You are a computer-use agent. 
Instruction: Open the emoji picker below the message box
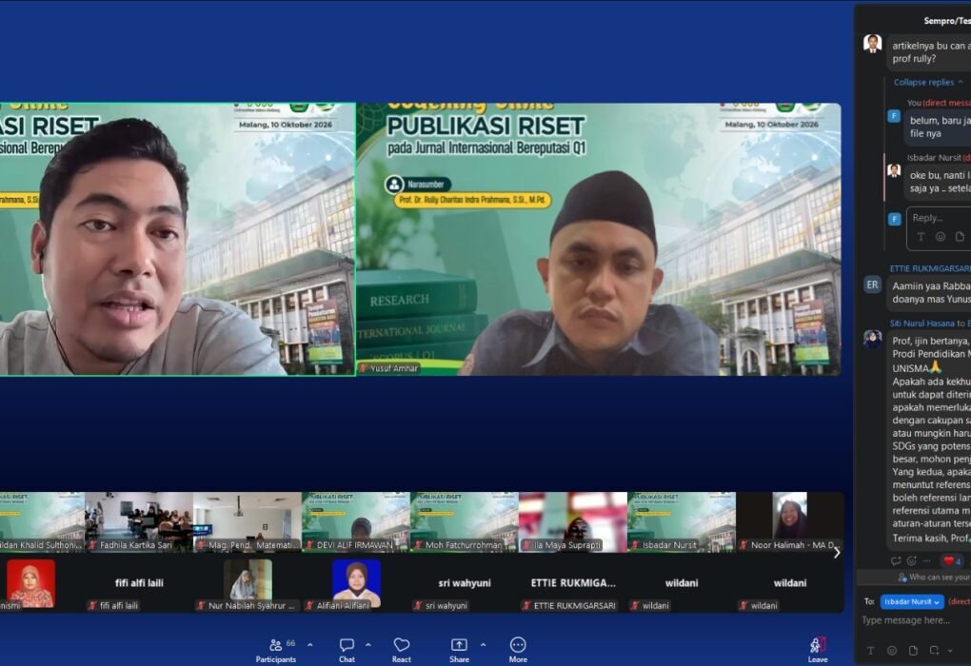point(892,651)
